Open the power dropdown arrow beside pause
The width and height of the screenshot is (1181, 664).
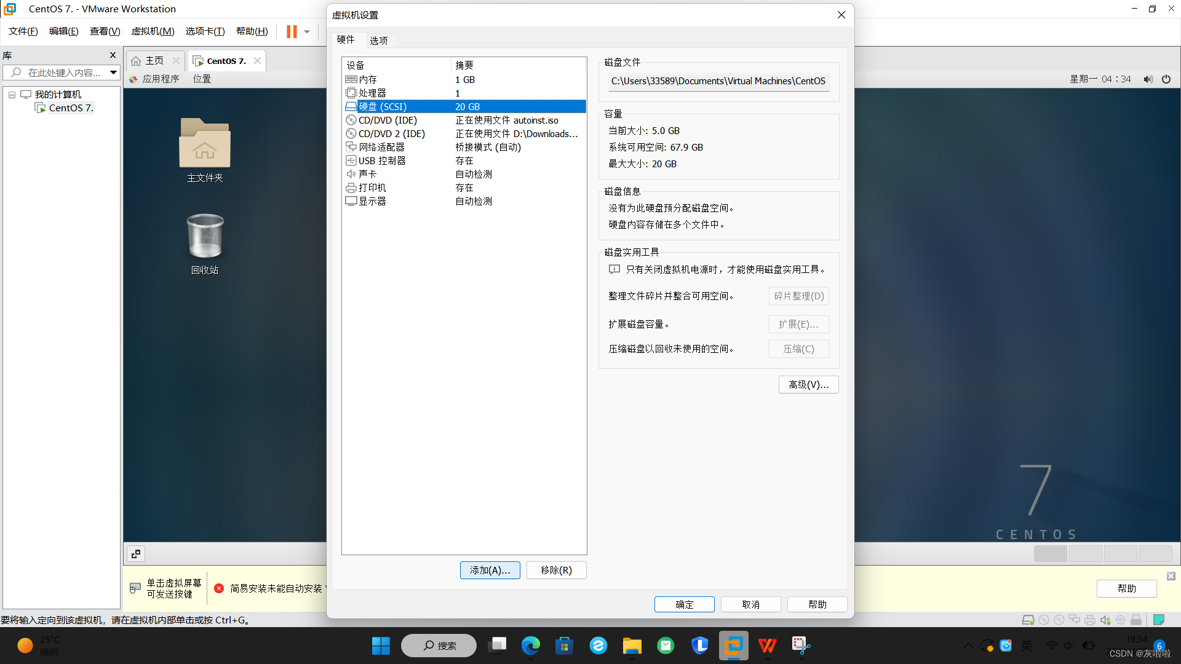pyautogui.click(x=307, y=31)
